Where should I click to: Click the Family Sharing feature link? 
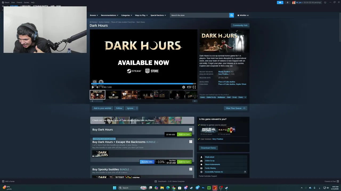(210, 168)
